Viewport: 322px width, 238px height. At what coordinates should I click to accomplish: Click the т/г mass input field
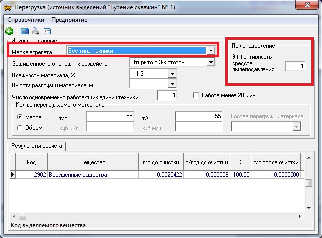click(110, 117)
